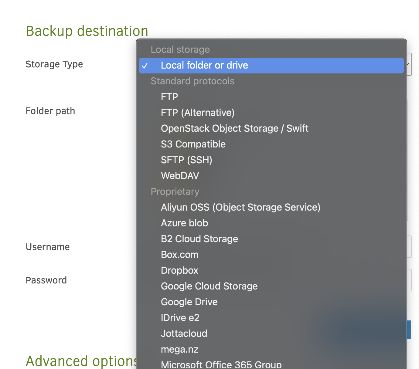Choose Dropbox as storage type
The height and width of the screenshot is (369, 419).
[271, 270]
